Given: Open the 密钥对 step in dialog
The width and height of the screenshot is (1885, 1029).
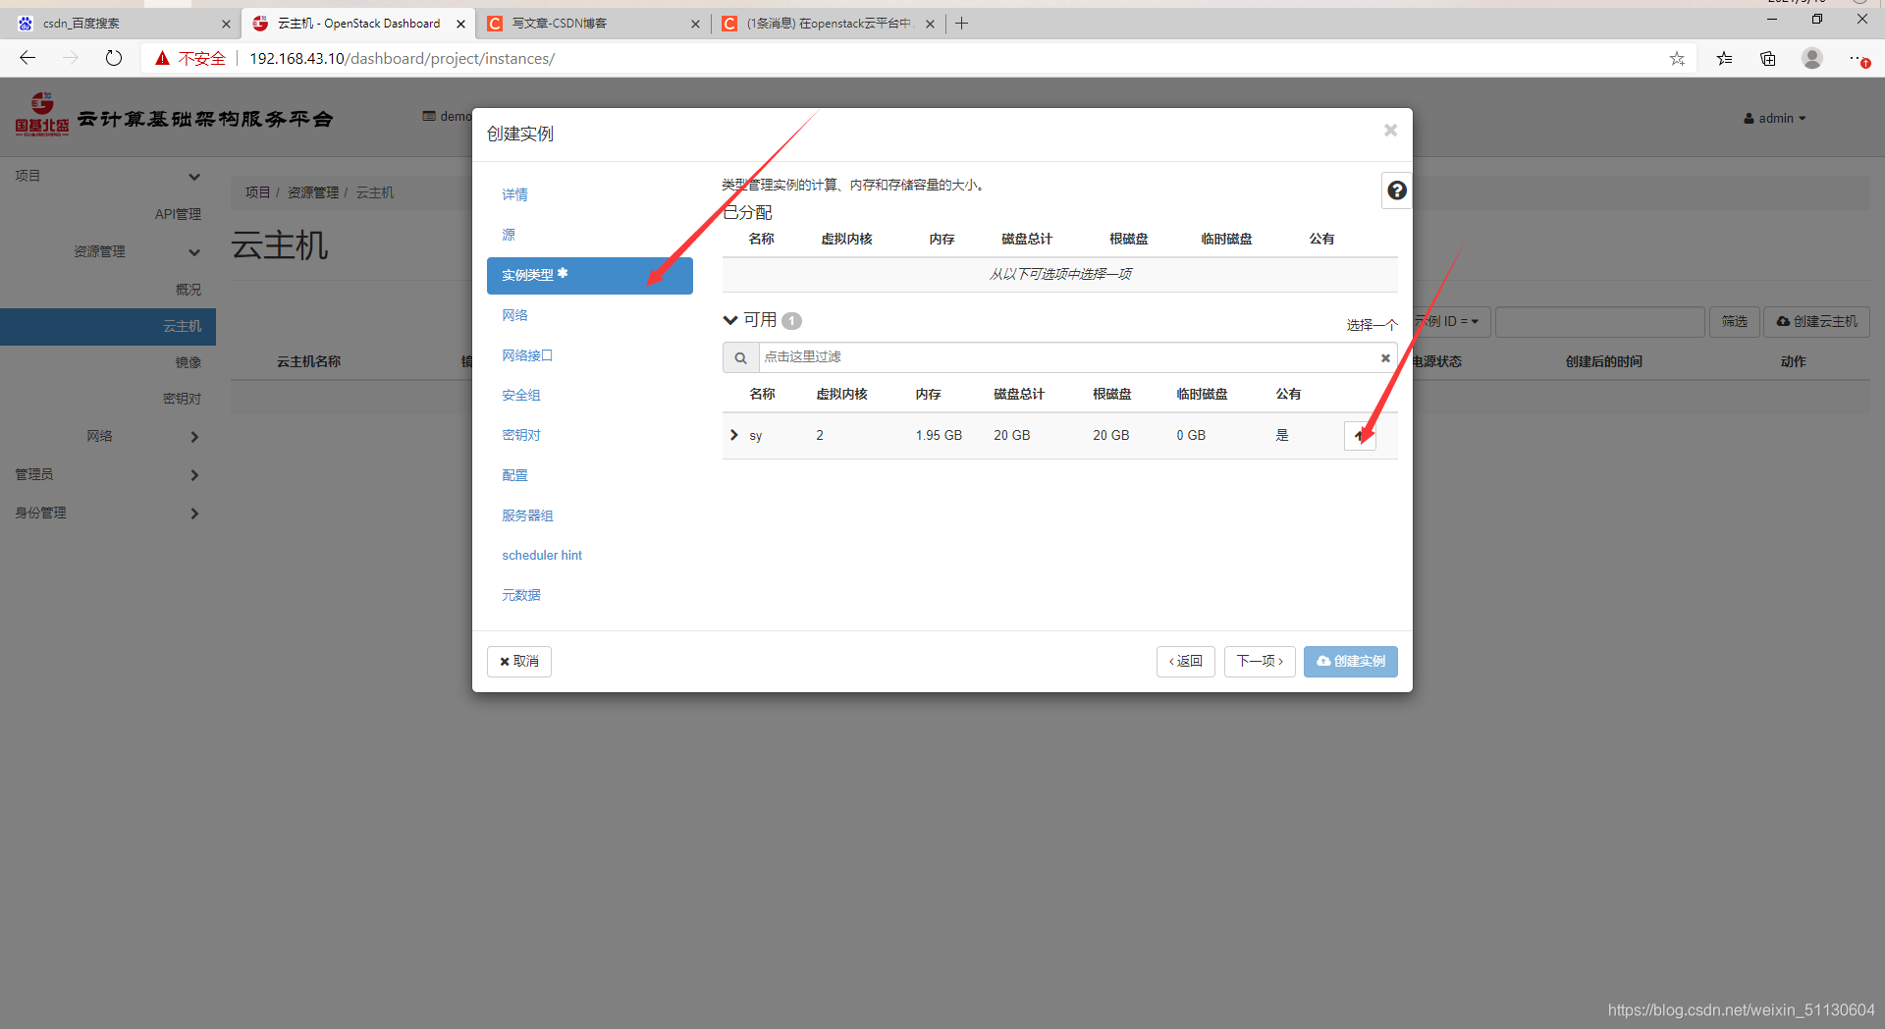Looking at the screenshot, I should [521, 435].
